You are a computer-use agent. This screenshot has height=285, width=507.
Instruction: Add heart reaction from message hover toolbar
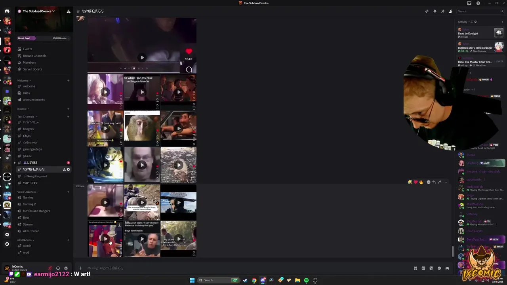click(x=416, y=182)
